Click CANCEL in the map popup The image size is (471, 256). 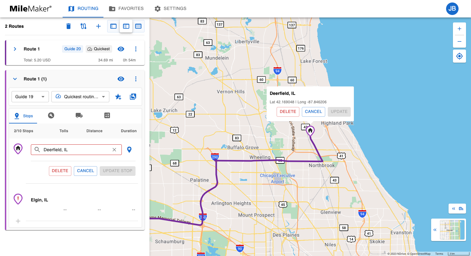pyautogui.click(x=313, y=112)
